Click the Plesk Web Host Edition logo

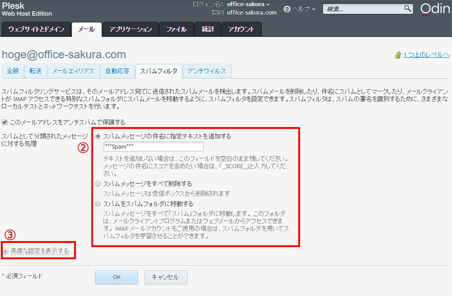(x=27, y=9)
